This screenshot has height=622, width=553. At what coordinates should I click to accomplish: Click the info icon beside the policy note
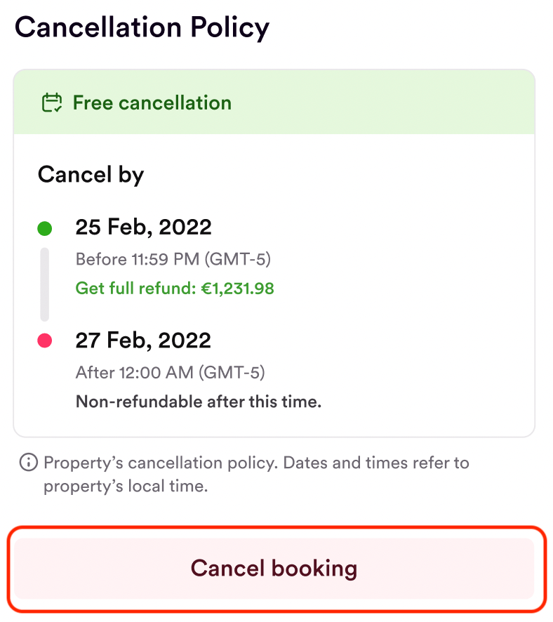point(28,463)
